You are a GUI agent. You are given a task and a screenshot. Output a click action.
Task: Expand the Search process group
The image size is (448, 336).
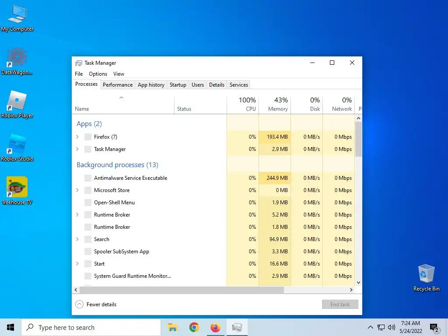click(77, 239)
